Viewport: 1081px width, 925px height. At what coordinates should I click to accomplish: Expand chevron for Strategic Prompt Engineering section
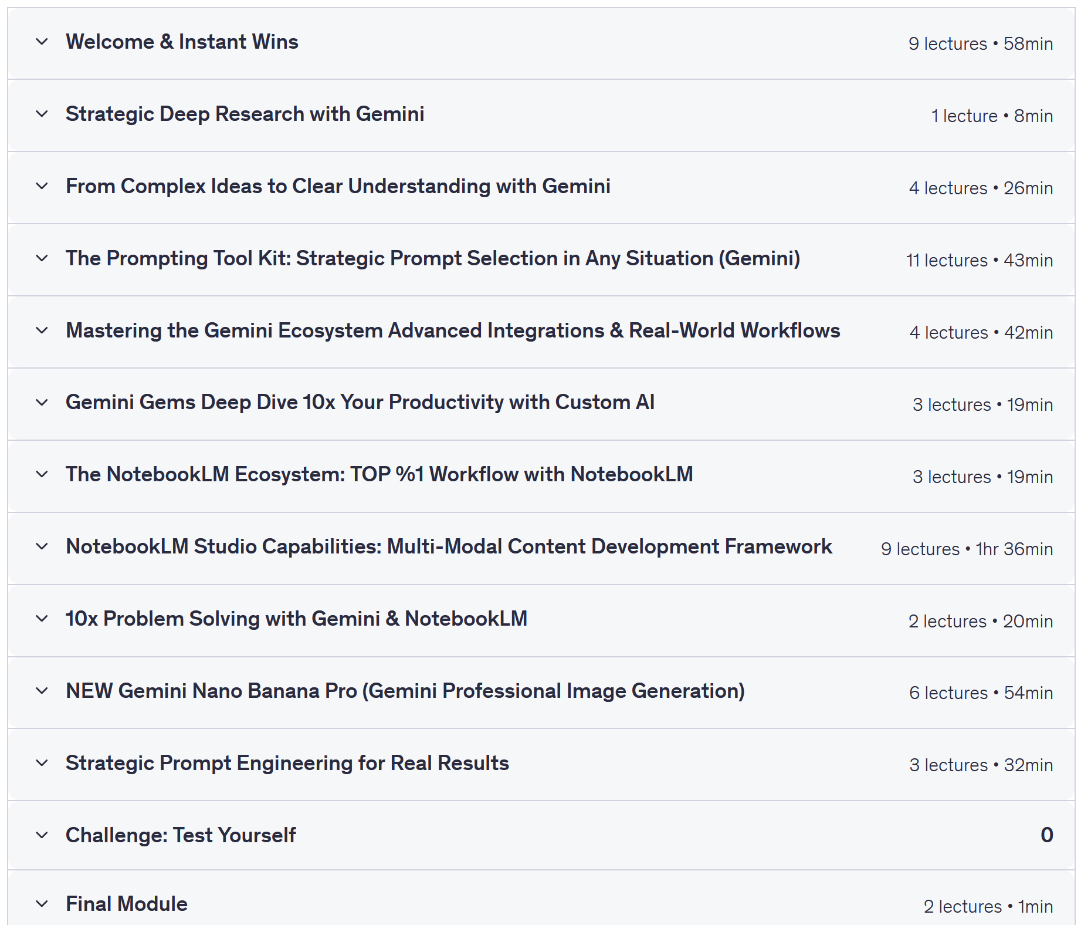point(42,763)
